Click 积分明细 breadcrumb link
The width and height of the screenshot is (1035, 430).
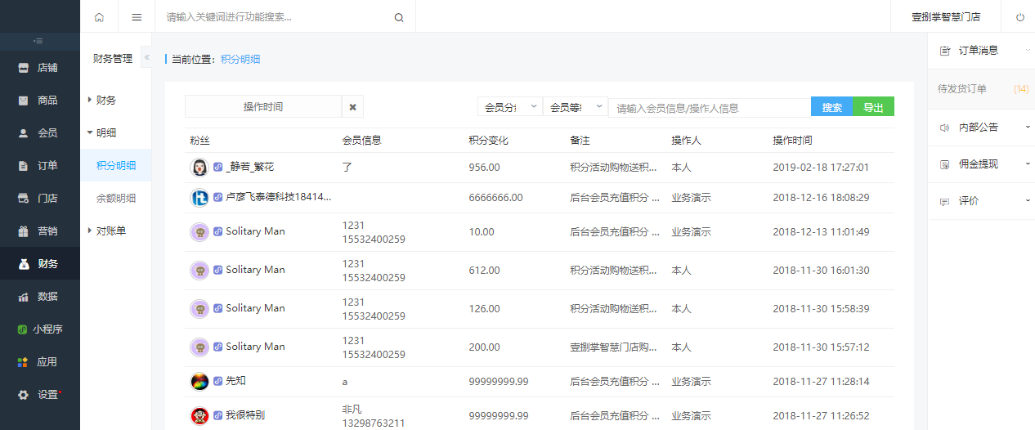(240, 60)
